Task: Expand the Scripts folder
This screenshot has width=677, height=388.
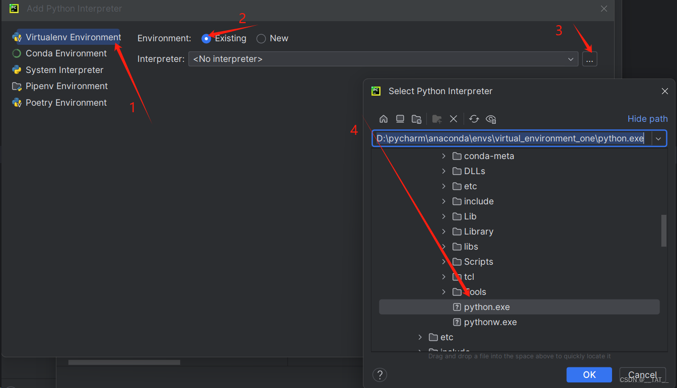Action: [443, 262]
